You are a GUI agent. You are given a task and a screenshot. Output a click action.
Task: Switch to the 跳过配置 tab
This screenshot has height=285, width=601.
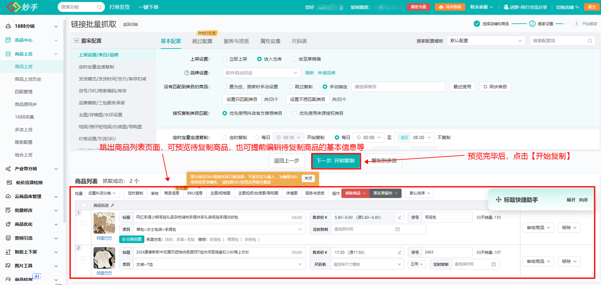pos(202,41)
